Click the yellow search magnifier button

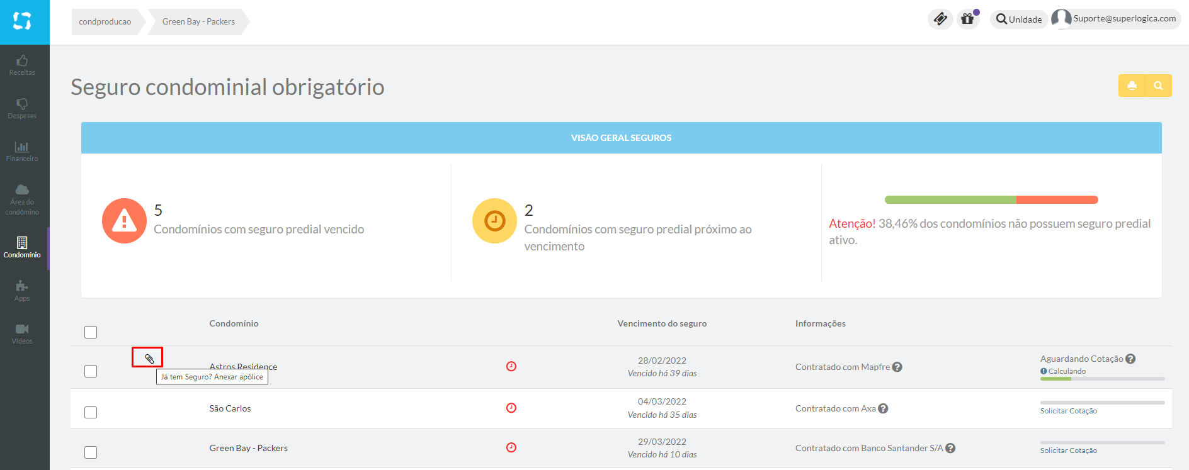coord(1159,86)
